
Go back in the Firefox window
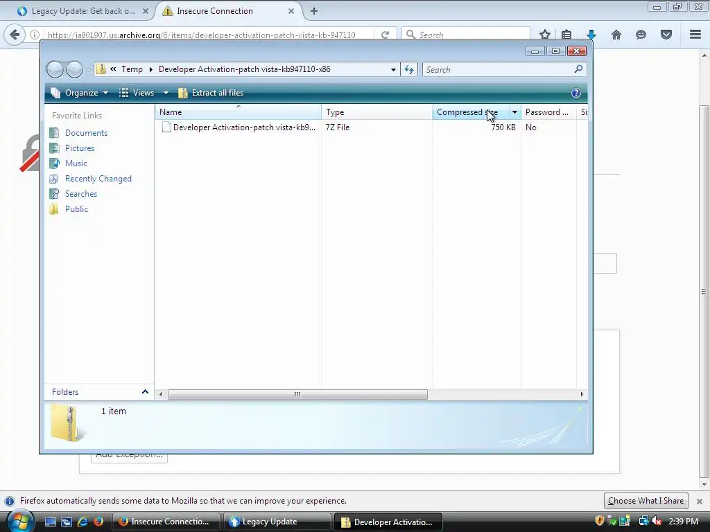coord(15,35)
